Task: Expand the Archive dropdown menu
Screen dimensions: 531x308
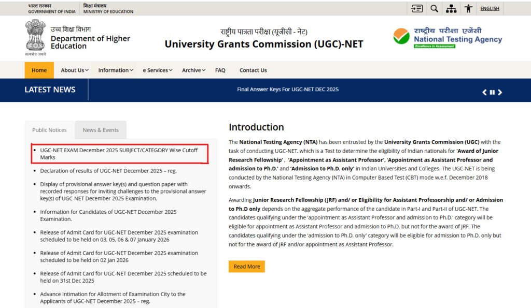Action: 193,70
